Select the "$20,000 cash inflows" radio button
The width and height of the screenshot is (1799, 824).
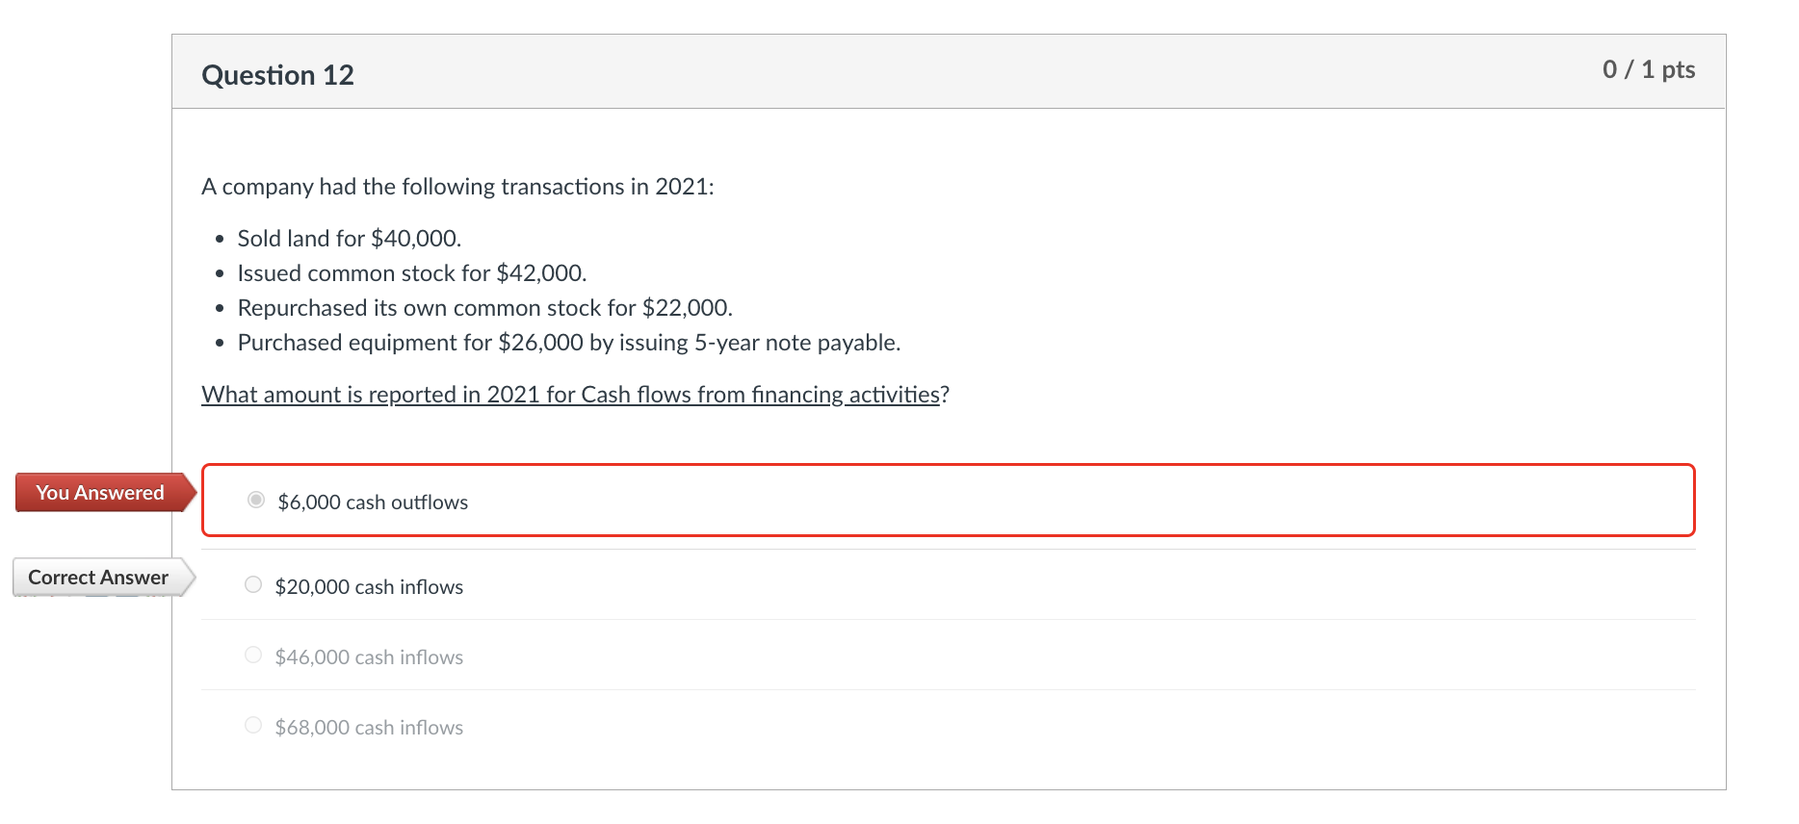[252, 583]
